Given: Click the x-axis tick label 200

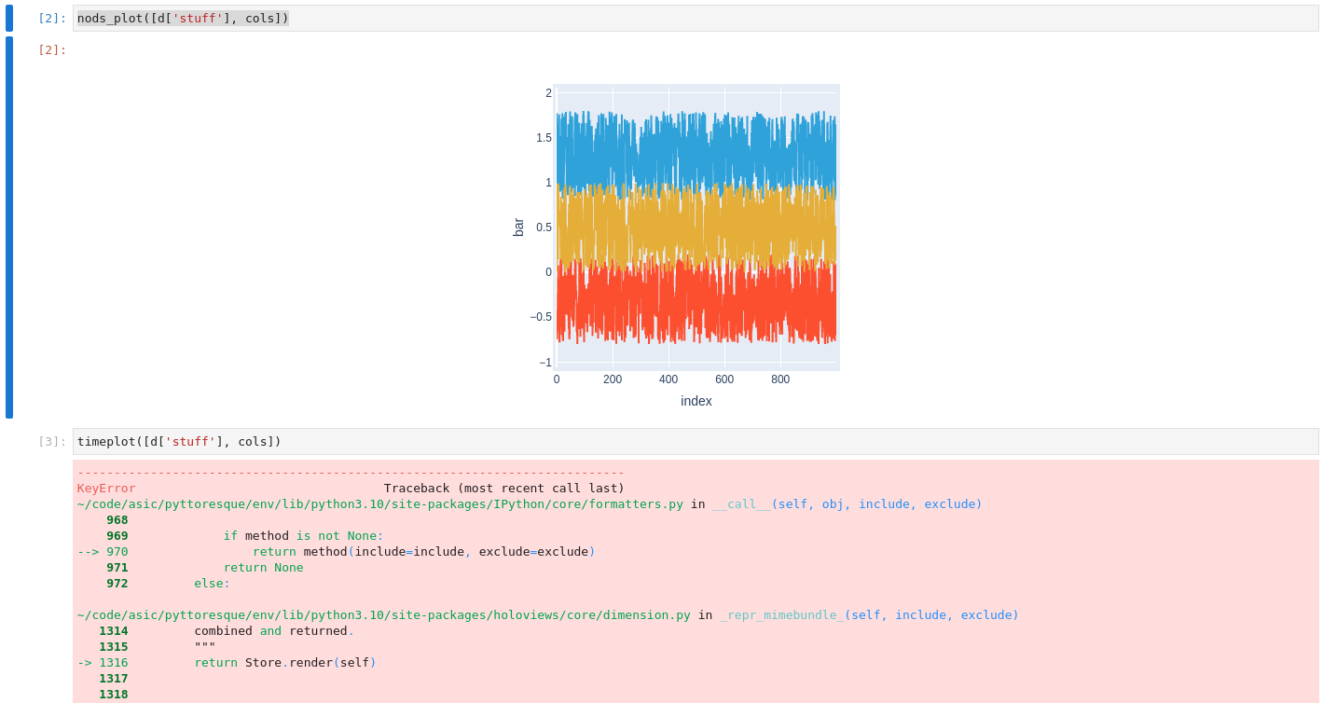Looking at the screenshot, I should pyautogui.click(x=613, y=379).
